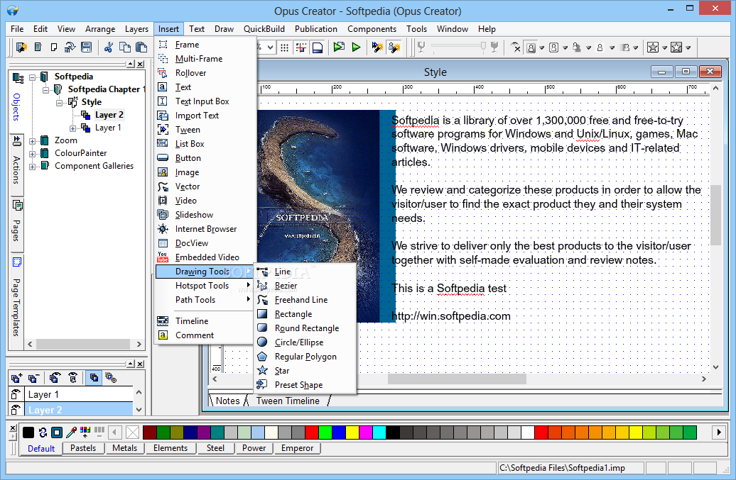
Task: Toggle the snap guides crosshair icon
Action: tap(301, 48)
